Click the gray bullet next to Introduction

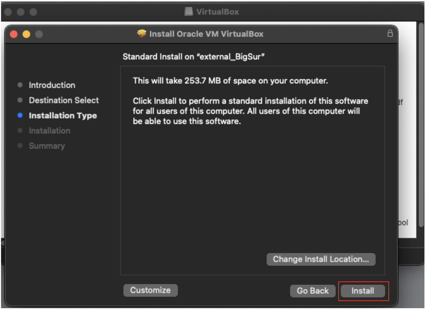20,85
